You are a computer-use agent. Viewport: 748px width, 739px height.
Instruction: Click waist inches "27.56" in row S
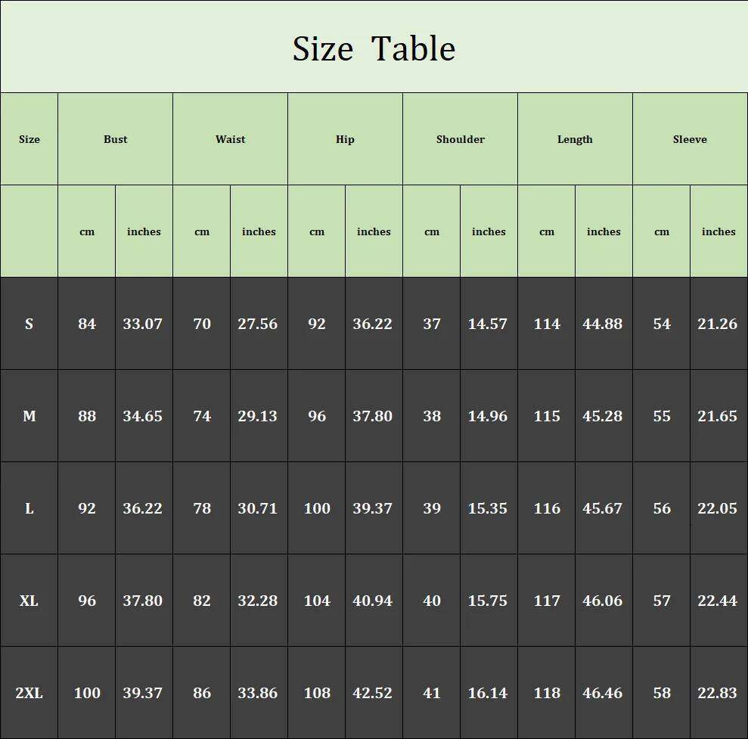pos(258,324)
